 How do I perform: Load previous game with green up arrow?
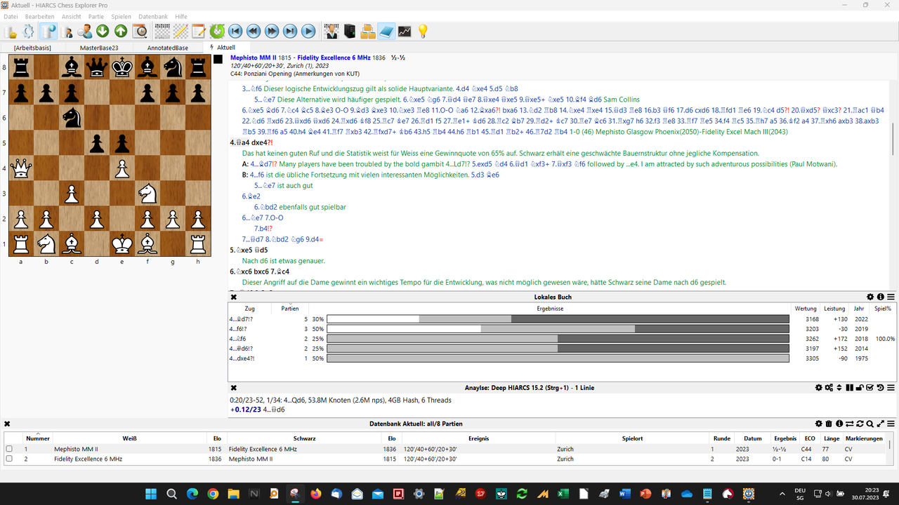click(121, 31)
